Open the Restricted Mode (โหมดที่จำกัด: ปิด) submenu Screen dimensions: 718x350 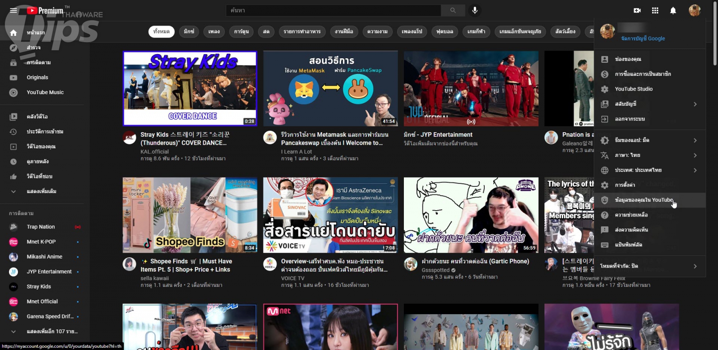pyautogui.click(x=650, y=266)
